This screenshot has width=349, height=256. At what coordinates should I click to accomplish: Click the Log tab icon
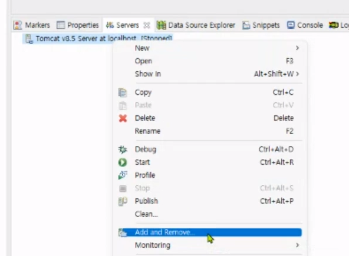(x=334, y=25)
